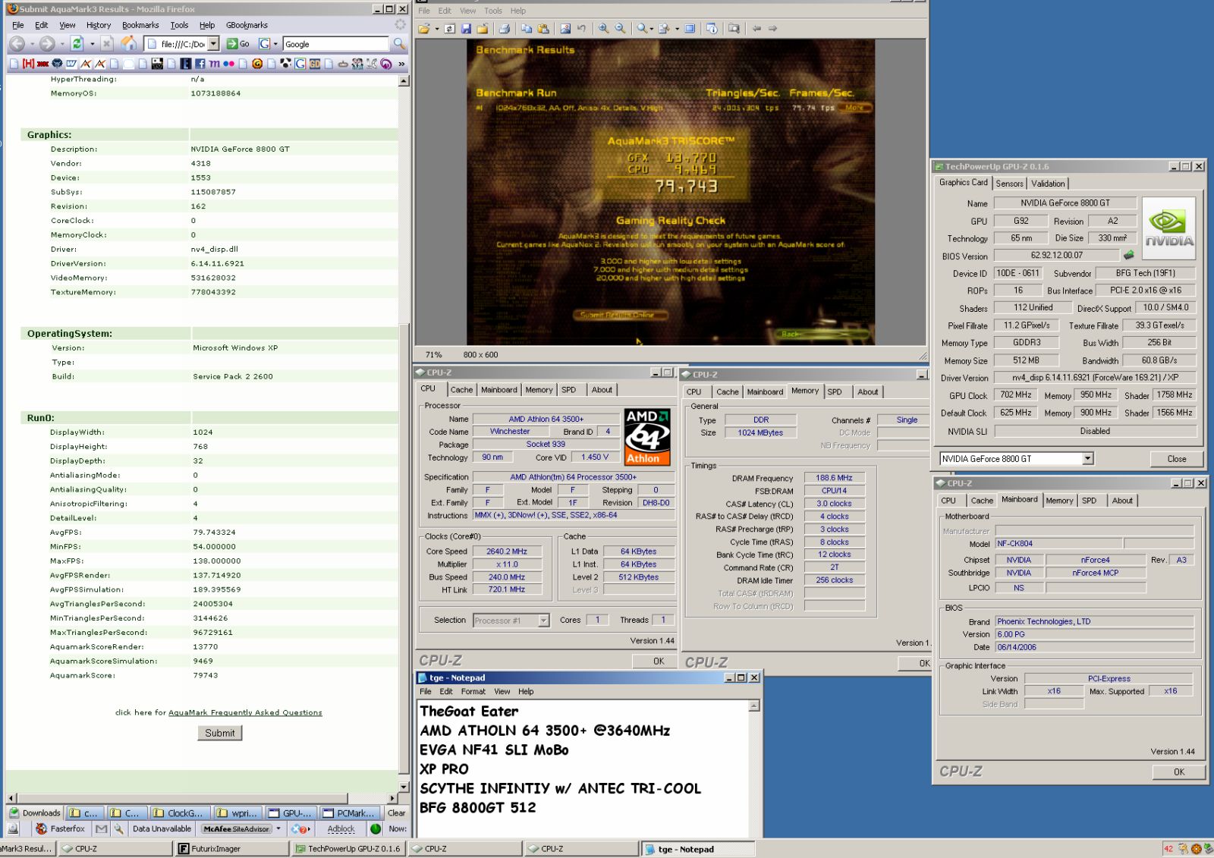
Task: Go back in Firefox
Action: [17, 44]
